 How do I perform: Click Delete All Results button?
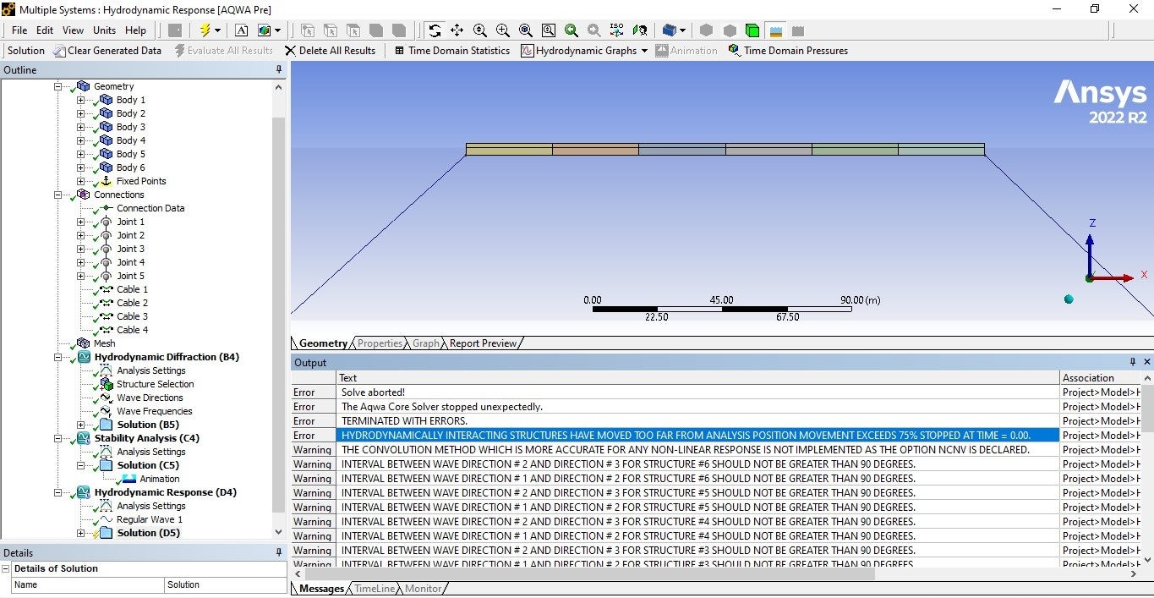point(330,51)
